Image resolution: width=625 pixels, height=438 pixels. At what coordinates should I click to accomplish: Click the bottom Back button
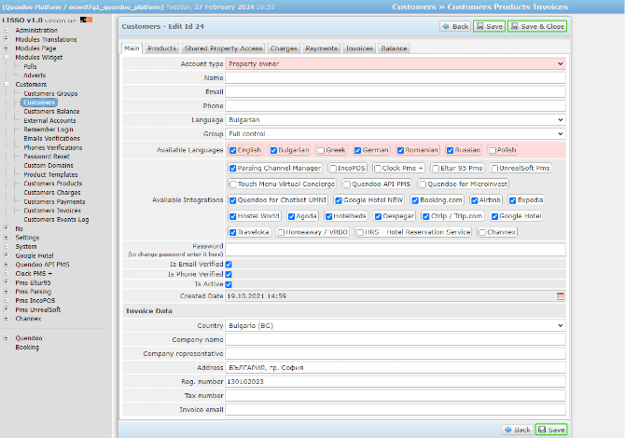point(517,429)
